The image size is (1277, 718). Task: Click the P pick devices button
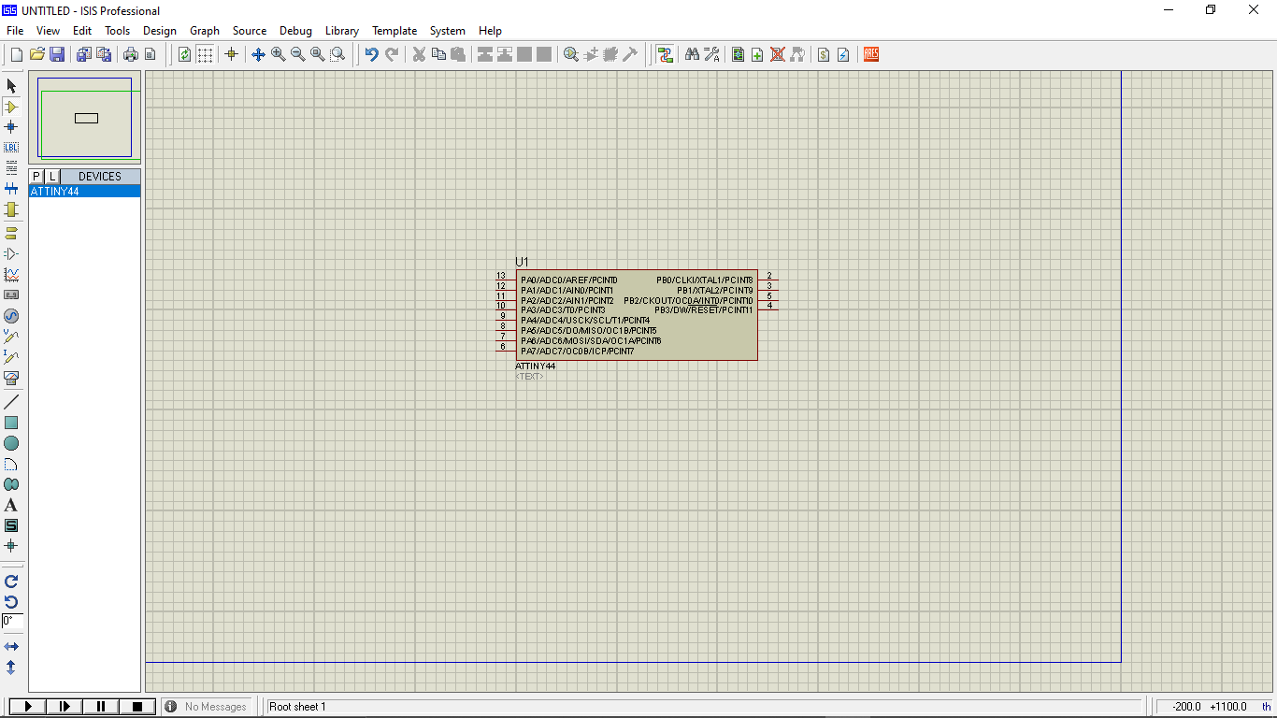36,177
